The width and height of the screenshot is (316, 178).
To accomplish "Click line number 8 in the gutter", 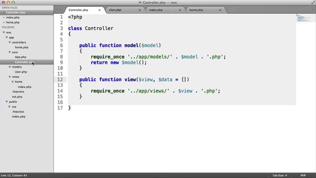I will pos(61,57).
